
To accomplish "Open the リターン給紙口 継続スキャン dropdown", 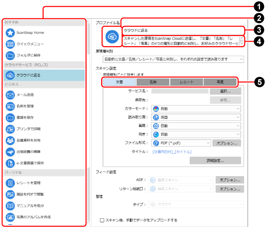I will click(x=181, y=189).
